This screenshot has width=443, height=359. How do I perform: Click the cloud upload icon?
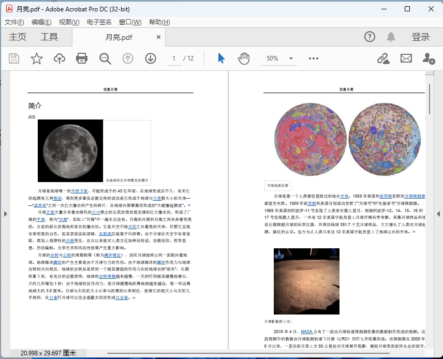tap(59, 58)
